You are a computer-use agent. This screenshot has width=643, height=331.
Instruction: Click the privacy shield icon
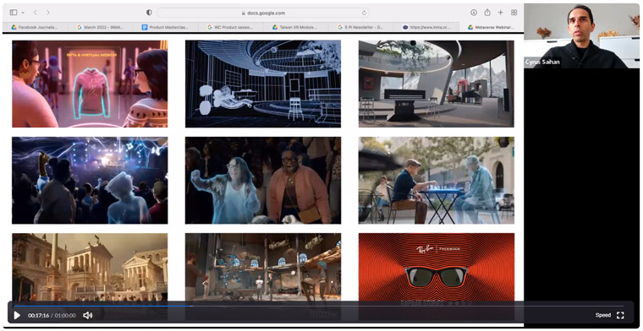pyautogui.click(x=149, y=13)
